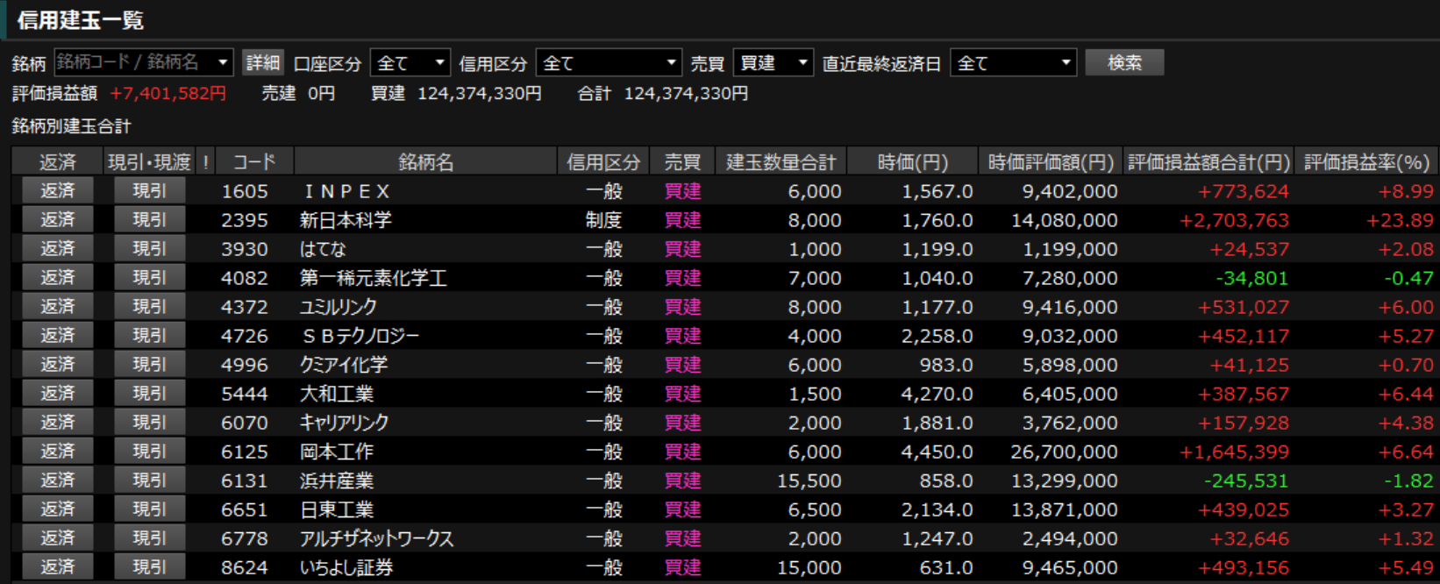Open the 口座区分 dropdown
The width and height of the screenshot is (1440, 584).
point(410,63)
